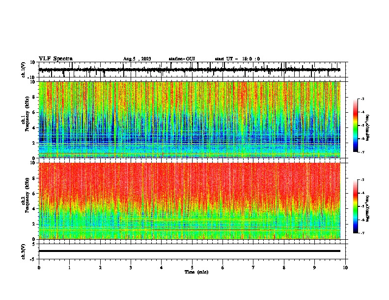Click the time axis tick label '3'
389x300 pixels.
(x=131, y=268)
